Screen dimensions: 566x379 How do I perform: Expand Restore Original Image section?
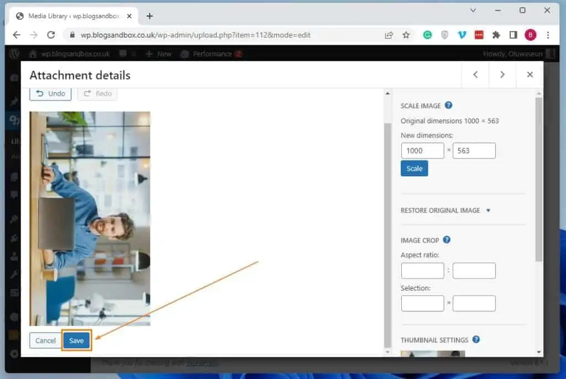click(446, 210)
